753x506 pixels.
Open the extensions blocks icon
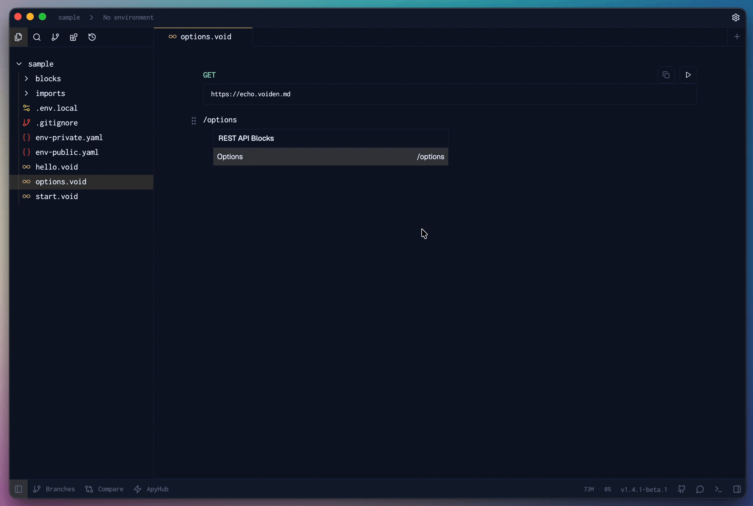74,37
